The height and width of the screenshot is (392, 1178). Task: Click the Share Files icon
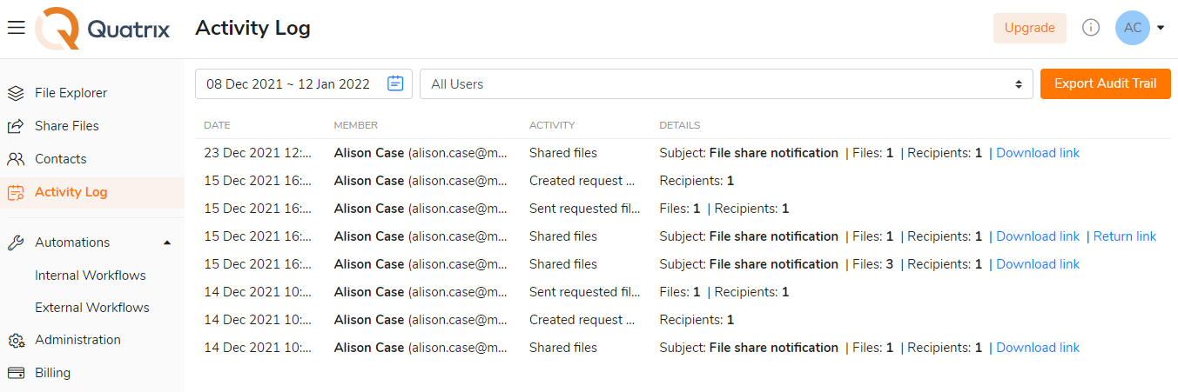point(16,126)
